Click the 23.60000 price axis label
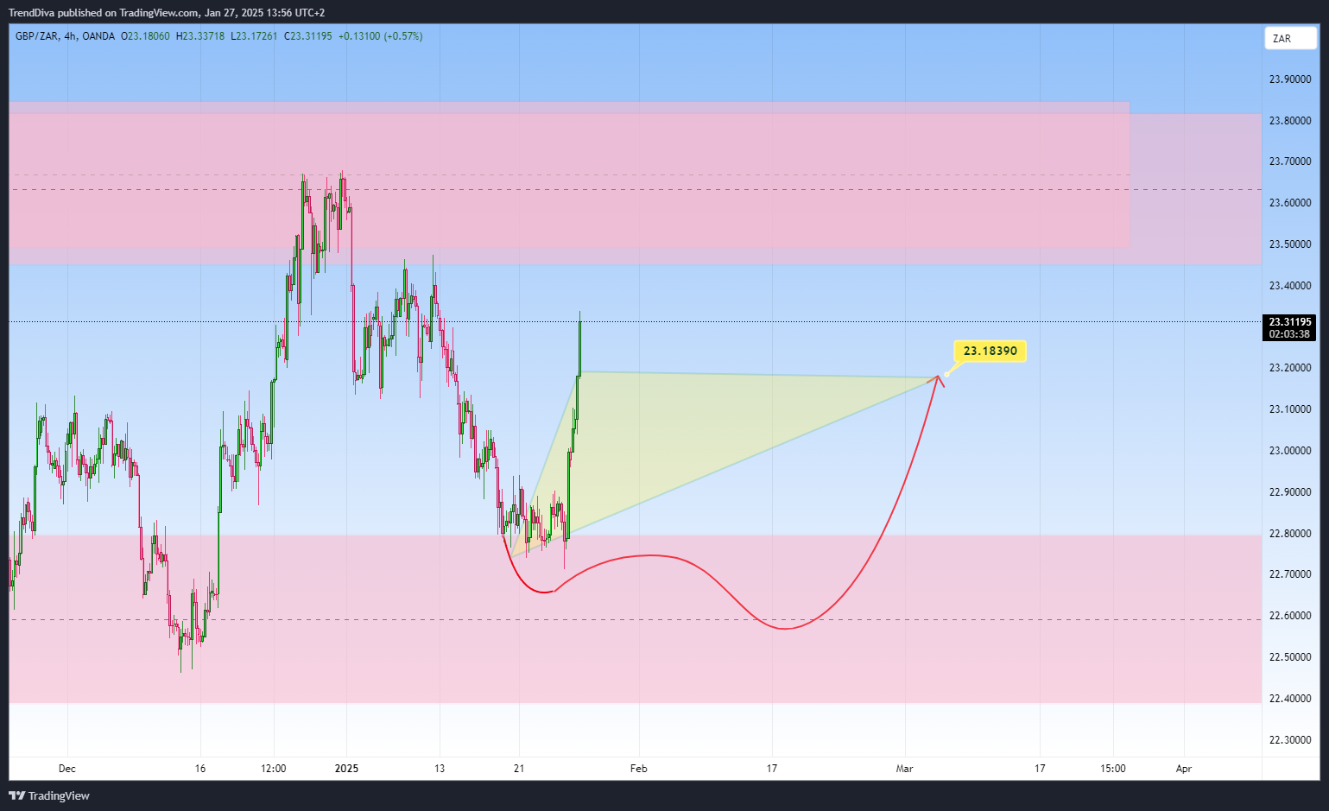 pos(1289,203)
